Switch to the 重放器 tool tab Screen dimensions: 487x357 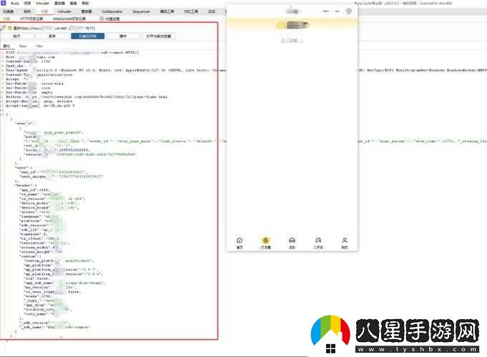tap(87, 11)
